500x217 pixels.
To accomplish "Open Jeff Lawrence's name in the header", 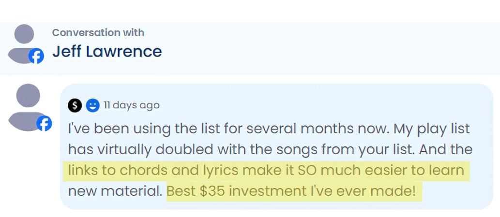I will click(107, 51).
